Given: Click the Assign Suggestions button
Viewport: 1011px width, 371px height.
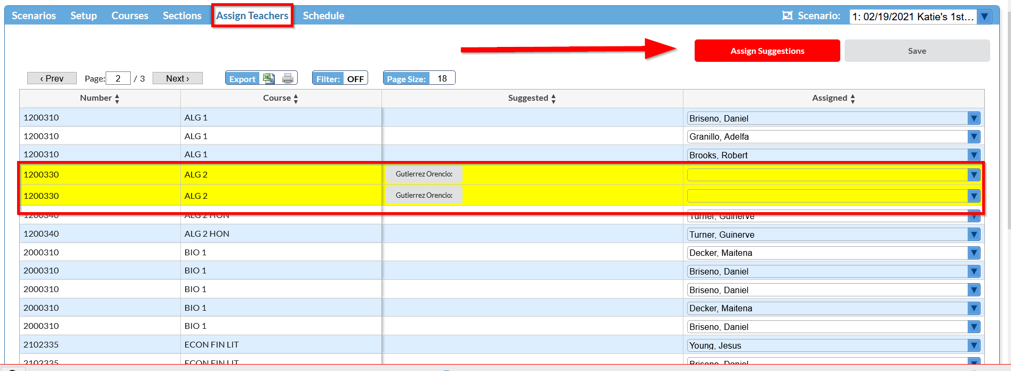Looking at the screenshot, I should coord(767,51).
